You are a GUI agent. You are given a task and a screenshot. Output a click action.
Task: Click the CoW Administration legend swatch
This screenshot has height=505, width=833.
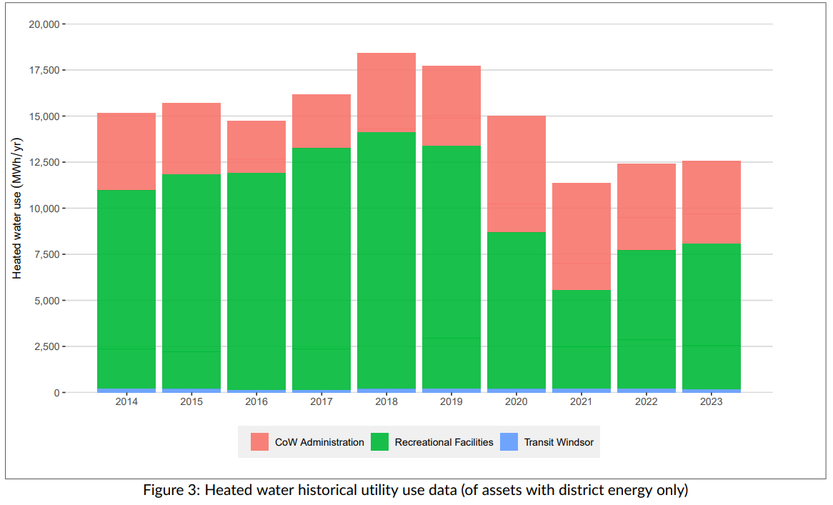(259, 441)
